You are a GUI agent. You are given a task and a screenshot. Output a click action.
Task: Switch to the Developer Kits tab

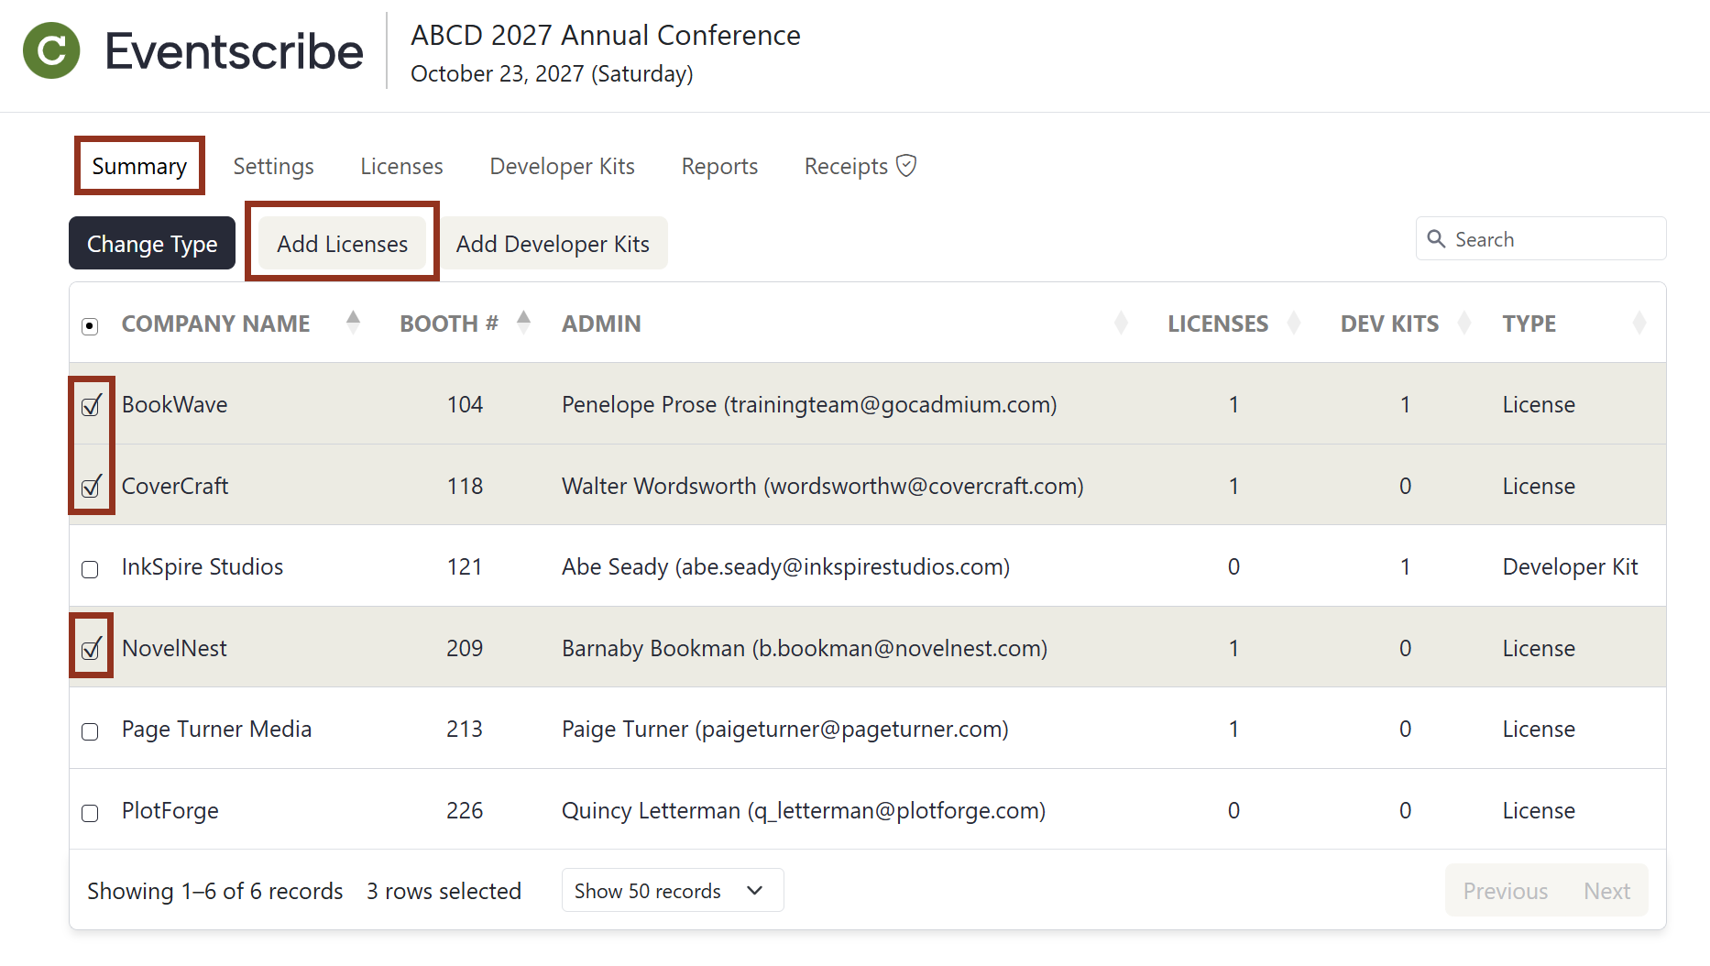pyautogui.click(x=562, y=166)
